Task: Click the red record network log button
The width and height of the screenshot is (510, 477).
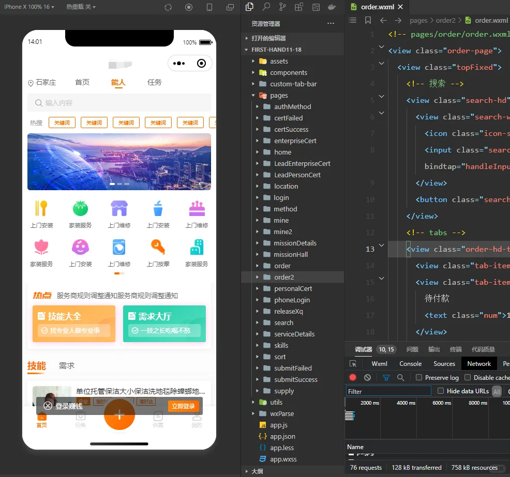Action: click(x=353, y=377)
